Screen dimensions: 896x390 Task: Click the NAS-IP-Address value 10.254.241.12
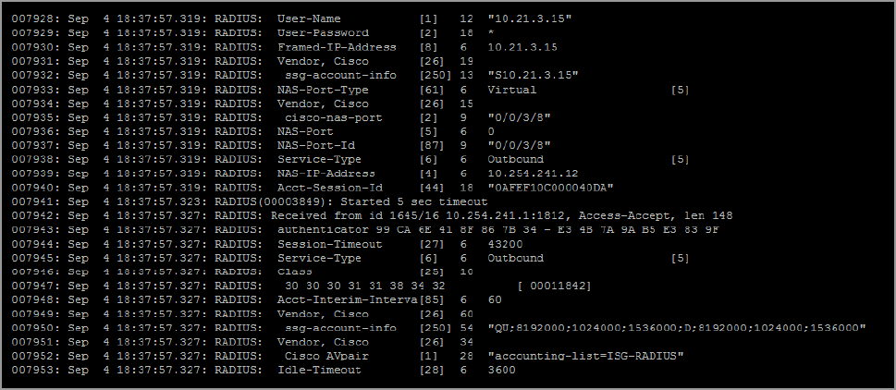coord(533,173)
